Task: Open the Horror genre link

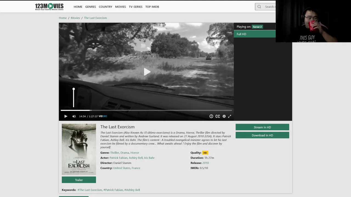Action: pyautogui.click(x=135, y=153)
